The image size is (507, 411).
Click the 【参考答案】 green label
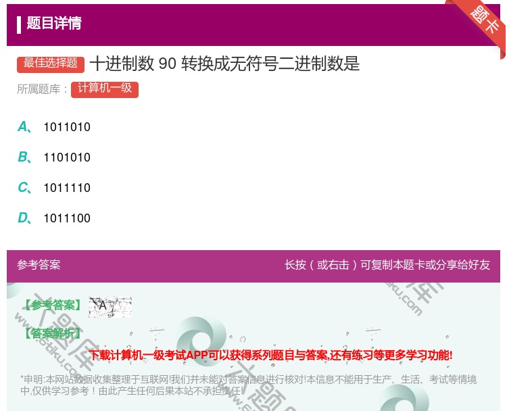click(x=53, y=305)
